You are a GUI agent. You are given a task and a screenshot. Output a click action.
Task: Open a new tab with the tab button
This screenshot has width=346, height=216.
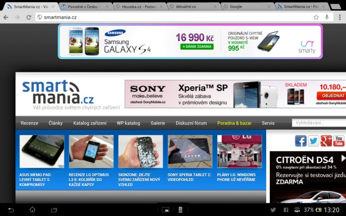pos(336,6)
